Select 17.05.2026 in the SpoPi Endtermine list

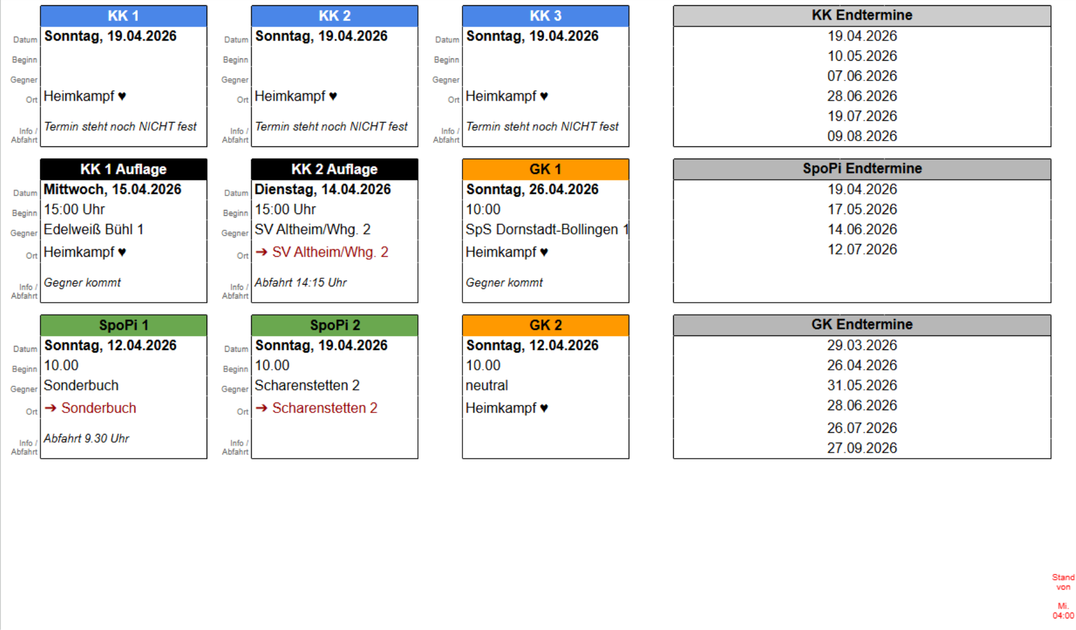pyautogui.click(x=862, y=209)
